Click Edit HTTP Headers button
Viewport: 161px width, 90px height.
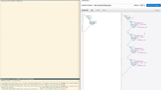click(x=153, y=5)
